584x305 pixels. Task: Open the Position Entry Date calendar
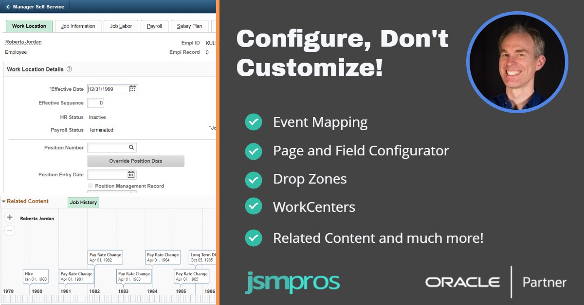[131, 175]
